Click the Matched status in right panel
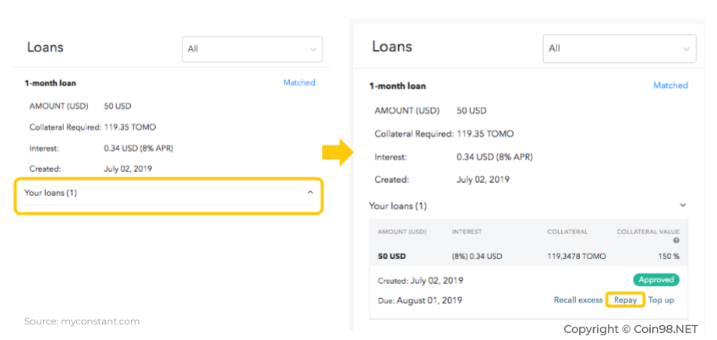The width and height of the screenshot is (717, 340). [x=670, y=86]
